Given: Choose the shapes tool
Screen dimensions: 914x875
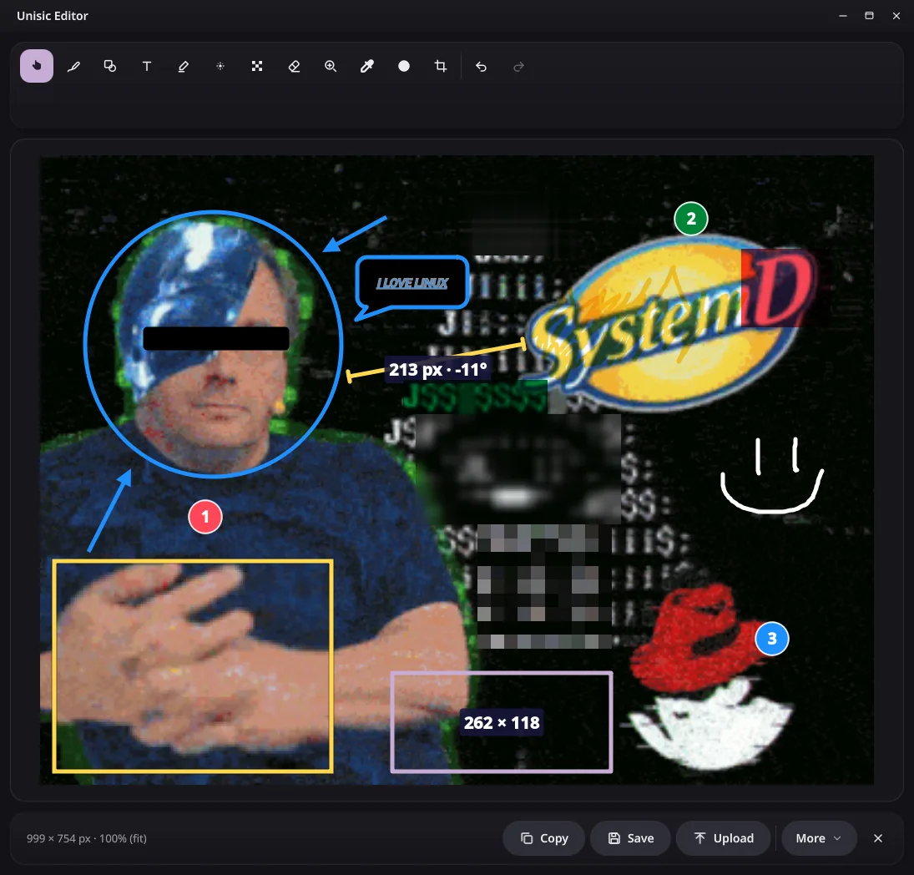Looking at the screenshot, I should (x=110, y=67).
